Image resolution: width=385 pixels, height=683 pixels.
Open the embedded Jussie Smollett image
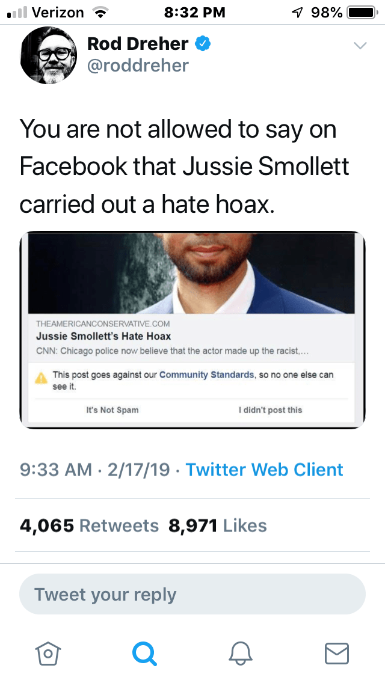192,273
